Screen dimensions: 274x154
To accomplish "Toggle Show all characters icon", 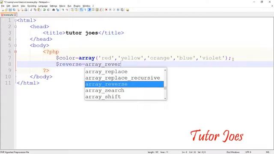I will 86,10.
